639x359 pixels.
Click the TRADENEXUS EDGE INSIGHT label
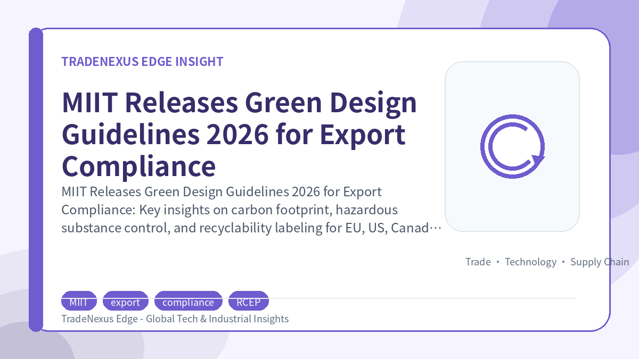pyautogui.click(x=142, y=62)
